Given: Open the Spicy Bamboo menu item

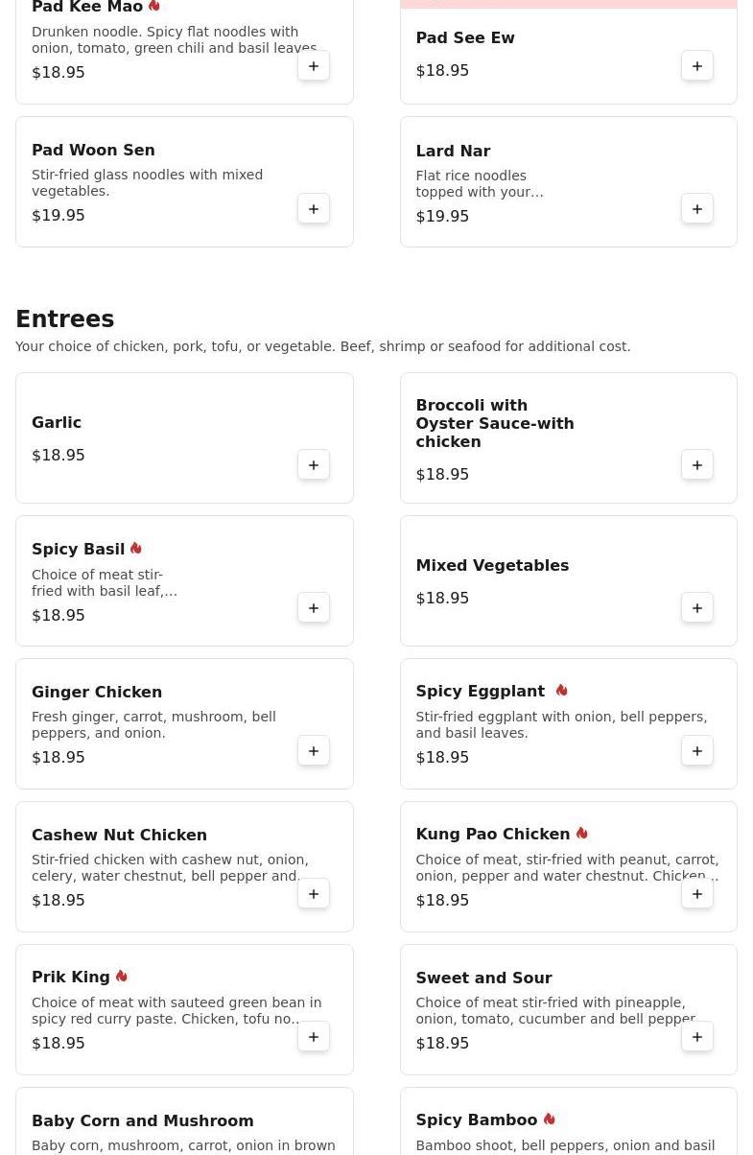Looking at the screenshot, I should point(476,1120).
